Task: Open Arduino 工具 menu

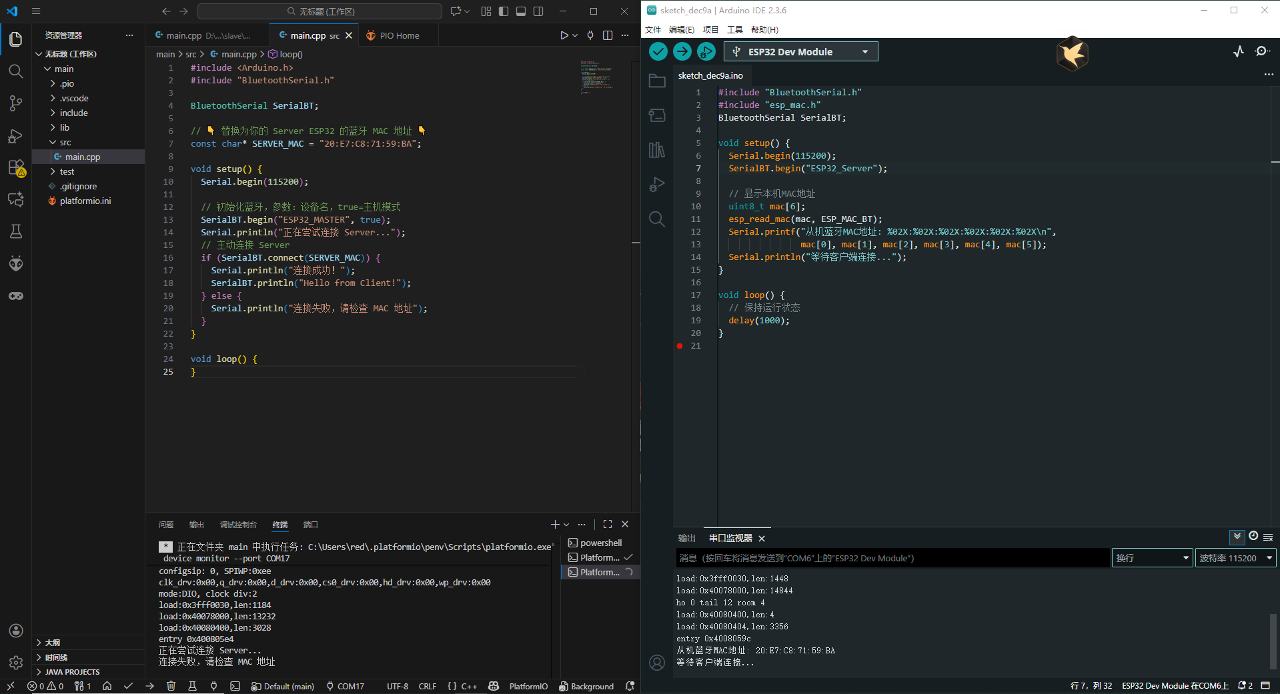Action: (x=735, y=29)
